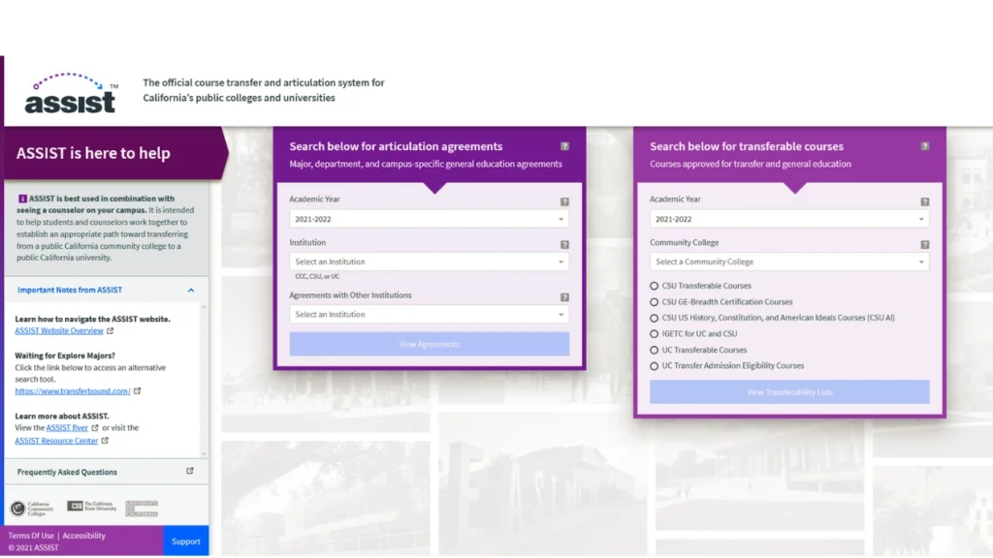Select IGETC for UC and CSU option
The width and height of the screenshot is (993, 558).
click(x=655, y=334)
